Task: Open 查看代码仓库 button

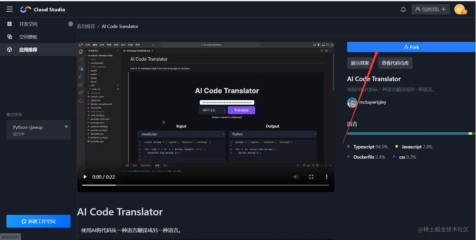Action: [x=395, y=63]
